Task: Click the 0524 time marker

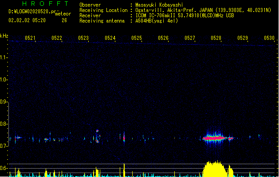Action: click(110, 38)
